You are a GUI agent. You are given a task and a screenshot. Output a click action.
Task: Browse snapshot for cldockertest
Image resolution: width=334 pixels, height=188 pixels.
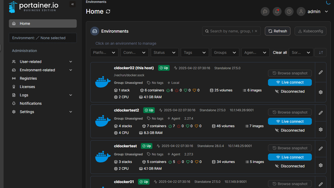pos(290,148)
